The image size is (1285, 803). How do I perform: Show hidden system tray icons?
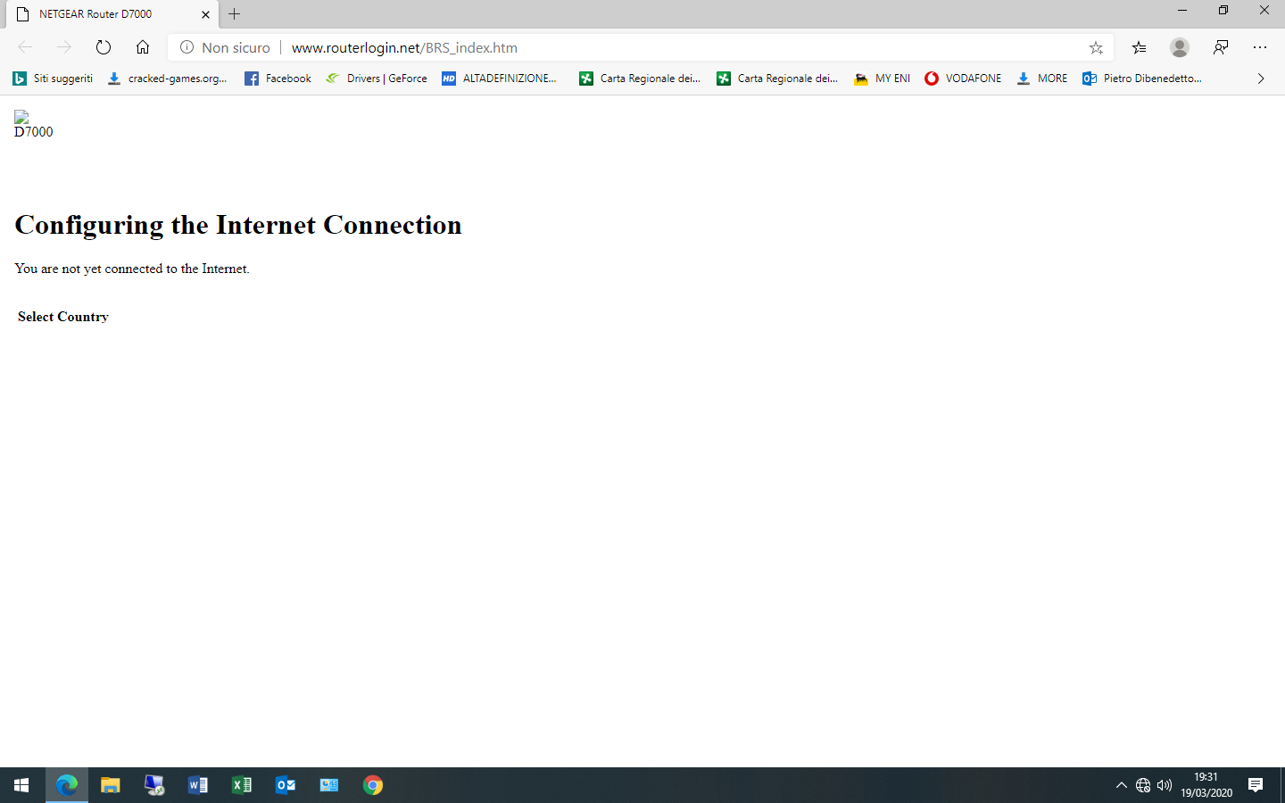1122,785
